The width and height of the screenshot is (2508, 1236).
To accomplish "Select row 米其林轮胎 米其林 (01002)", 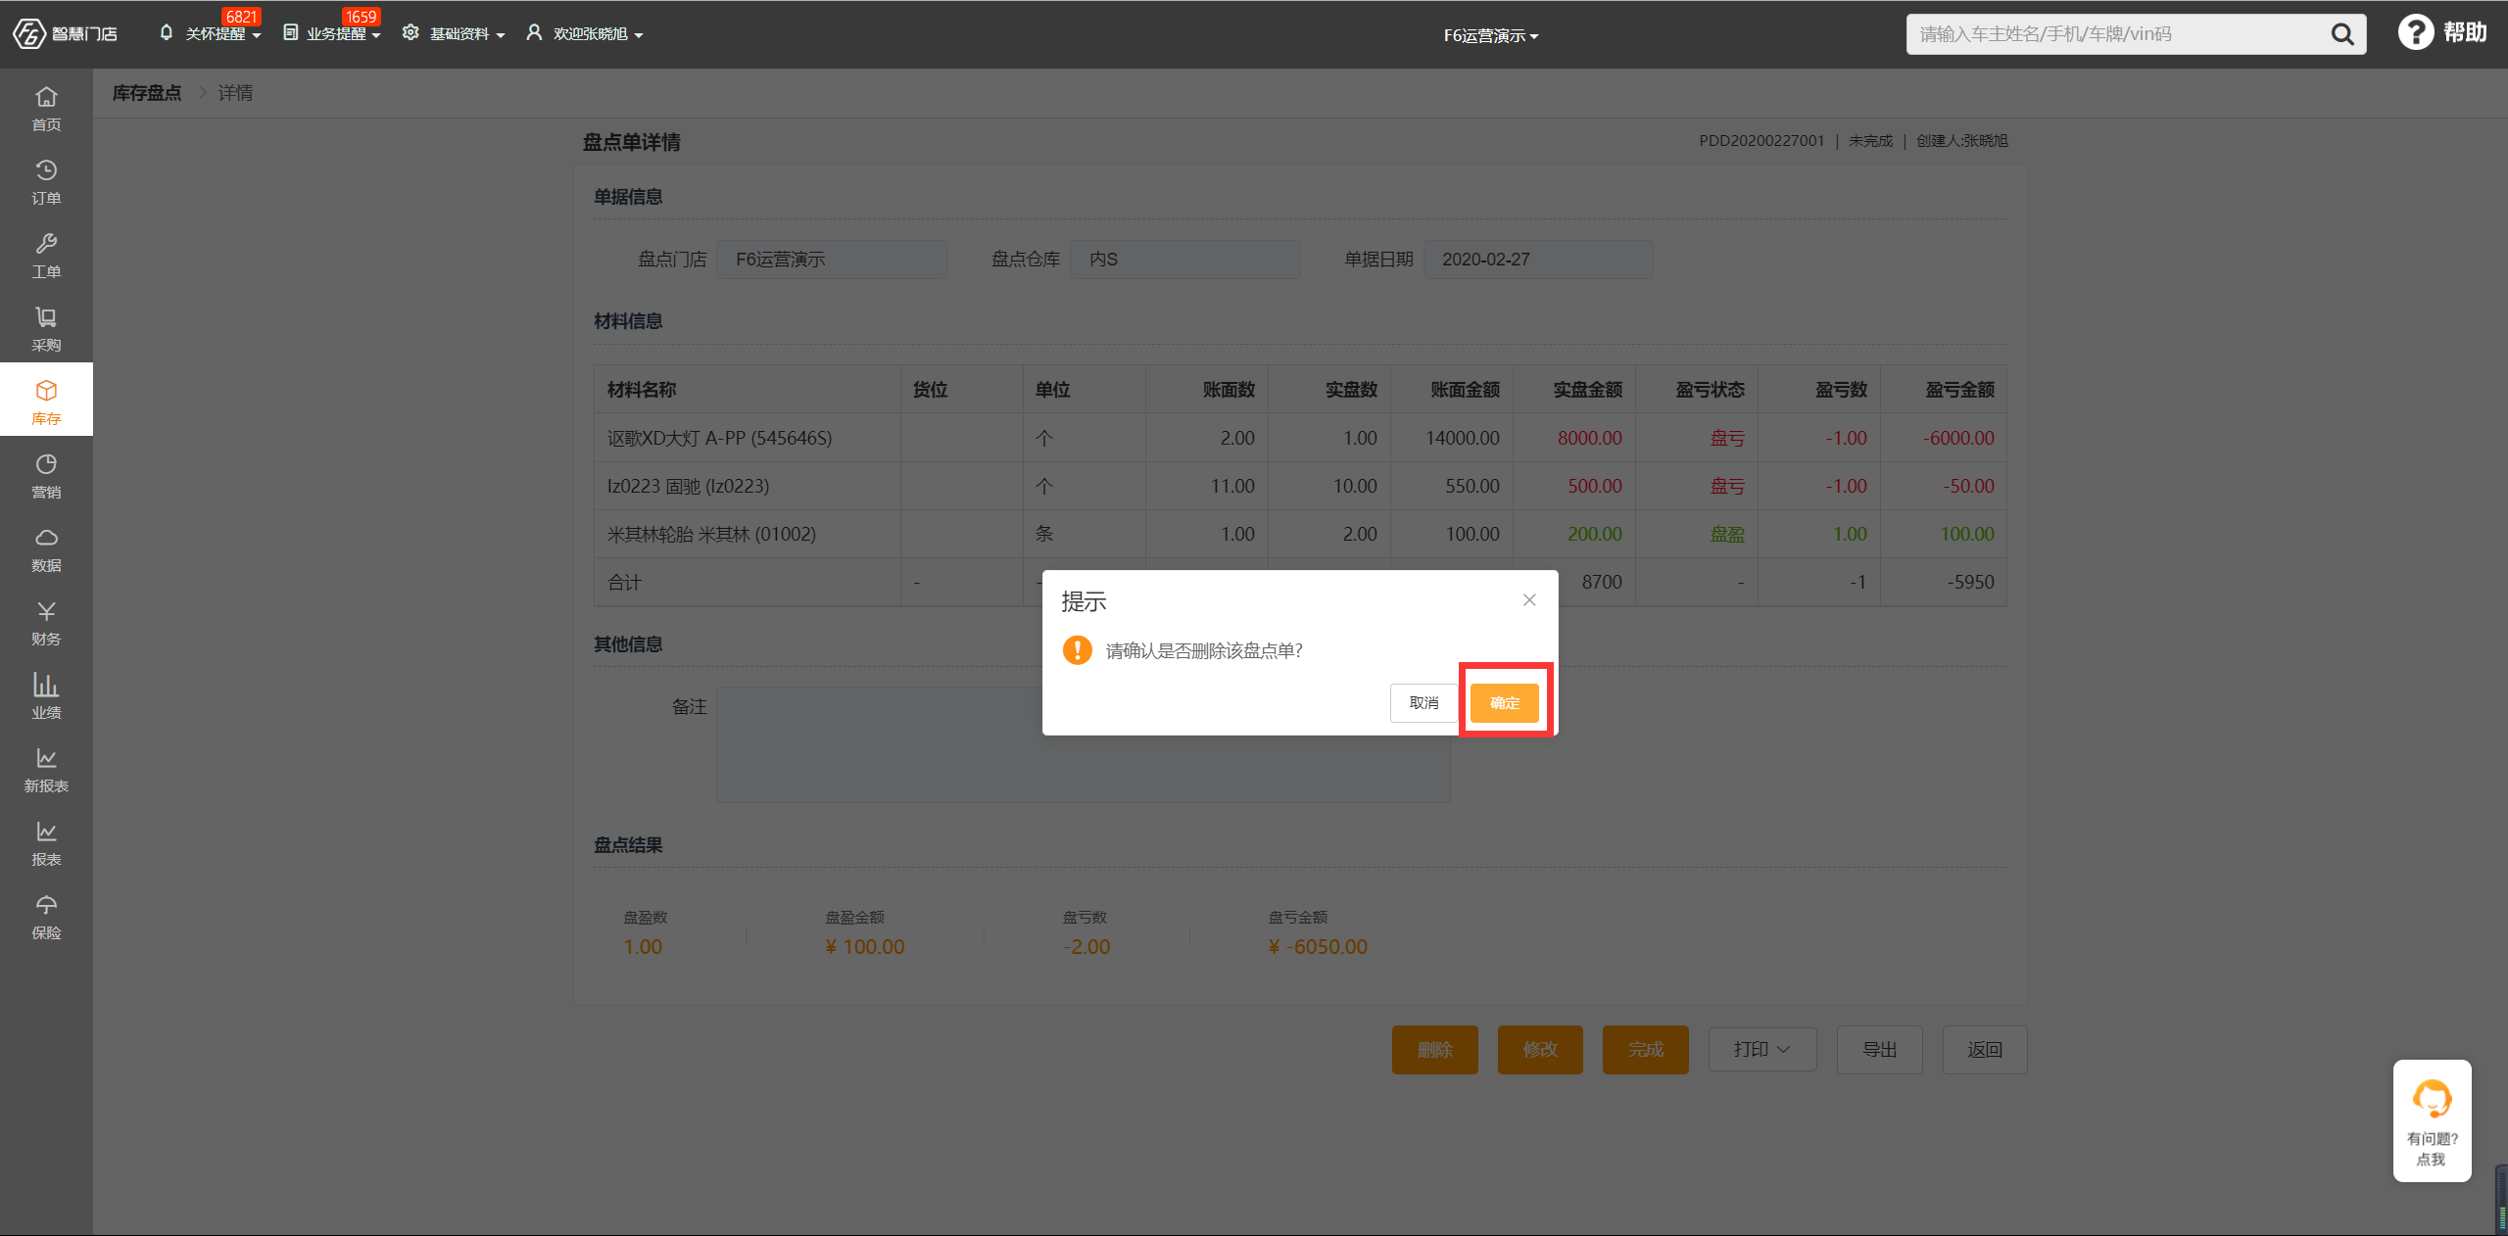I will pyautogui.click(x=1300, y=534).
